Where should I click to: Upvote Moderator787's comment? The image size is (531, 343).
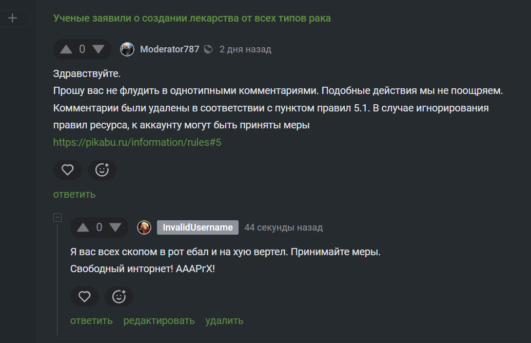tap(66, 49)
